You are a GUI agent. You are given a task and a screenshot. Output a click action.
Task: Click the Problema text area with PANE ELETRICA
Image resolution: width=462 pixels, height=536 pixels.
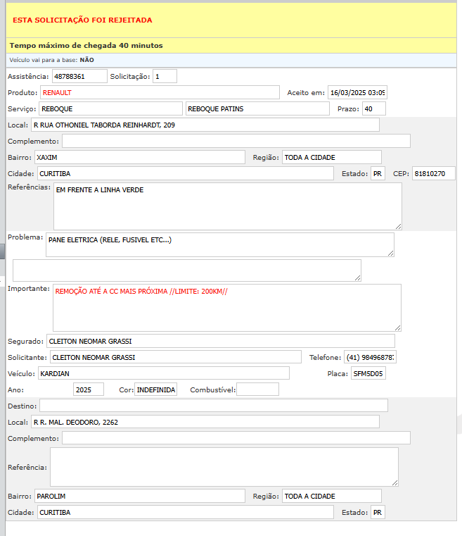pyautogui.click(x=219, y=245)
